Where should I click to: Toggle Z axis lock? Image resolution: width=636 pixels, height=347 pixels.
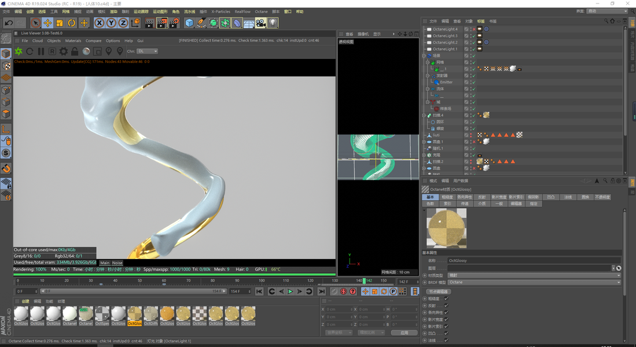click(x=123, y=23)
